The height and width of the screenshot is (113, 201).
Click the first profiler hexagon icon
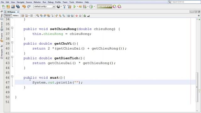[115, 7]
